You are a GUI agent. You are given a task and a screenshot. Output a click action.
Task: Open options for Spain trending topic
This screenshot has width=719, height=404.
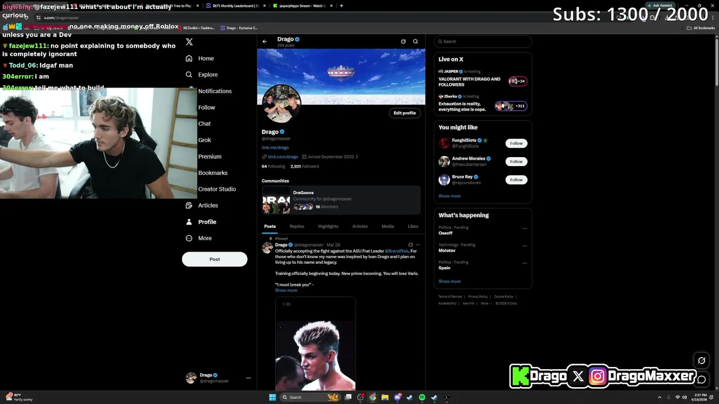(x=525, y=263)
